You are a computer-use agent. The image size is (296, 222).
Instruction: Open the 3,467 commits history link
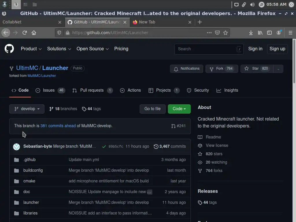[170, 147]
